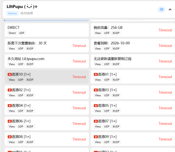Image resolution: width=175 pixels, height=152 pixels.
Task: Select the 套餐到期: 2026-10-09 node
Action: point(133,46)
